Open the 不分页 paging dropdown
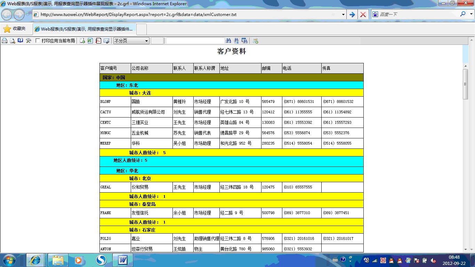This screenshot has width=475, height=267. pyautogui.click(x=131, y=41)
